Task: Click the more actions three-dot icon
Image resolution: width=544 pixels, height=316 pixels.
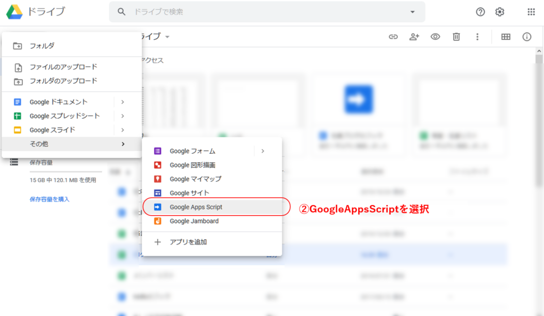Action: coord(477,37)
